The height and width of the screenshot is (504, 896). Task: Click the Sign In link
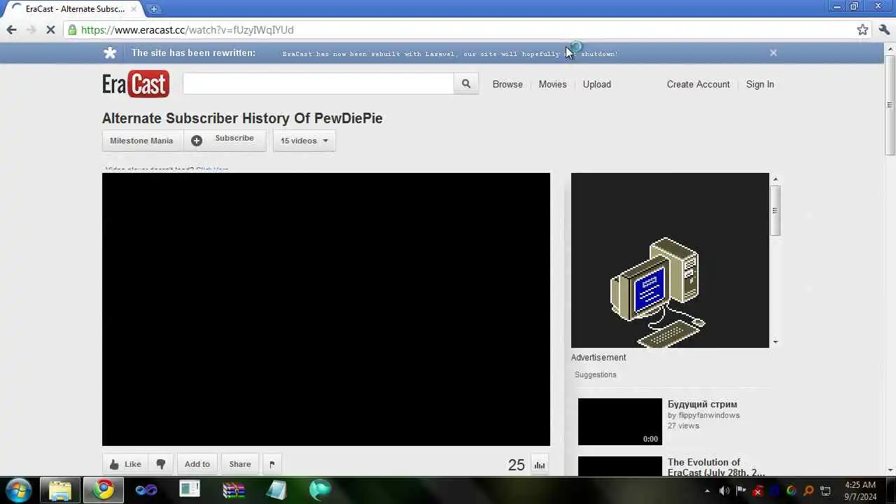[x=759, y=84]
